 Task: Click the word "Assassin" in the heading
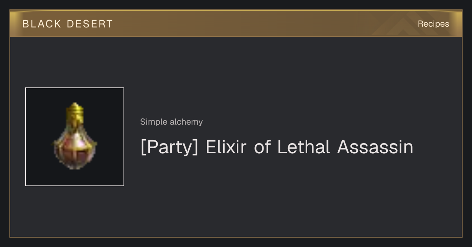(375, 147)
